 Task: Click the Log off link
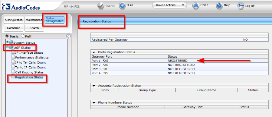click(250, 6)
